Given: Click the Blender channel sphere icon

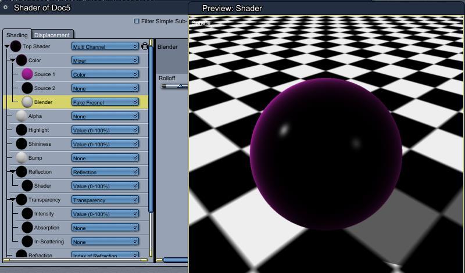Looking at the screenshot, I should pyautogui.click(x=27, y=102).
